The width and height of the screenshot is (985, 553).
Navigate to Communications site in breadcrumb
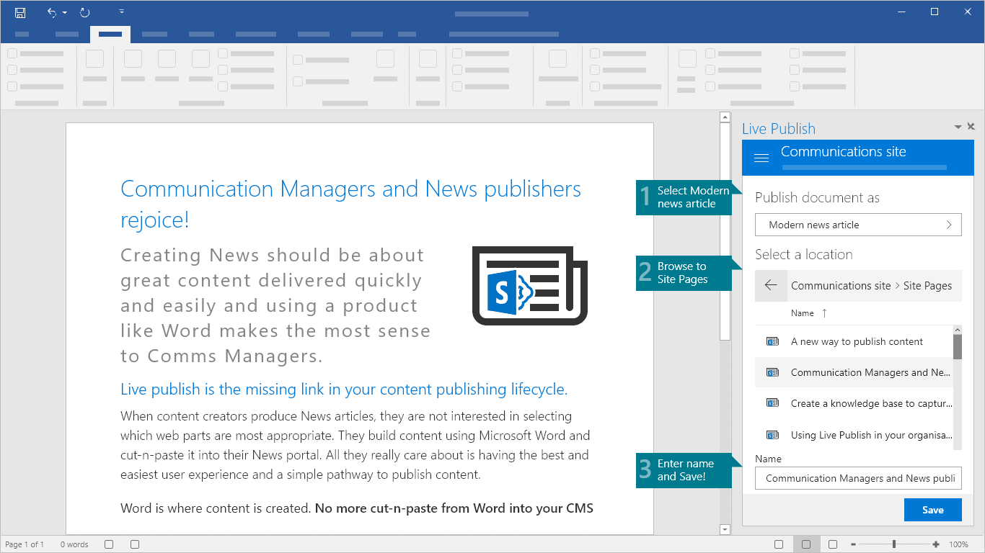[841, 286]
